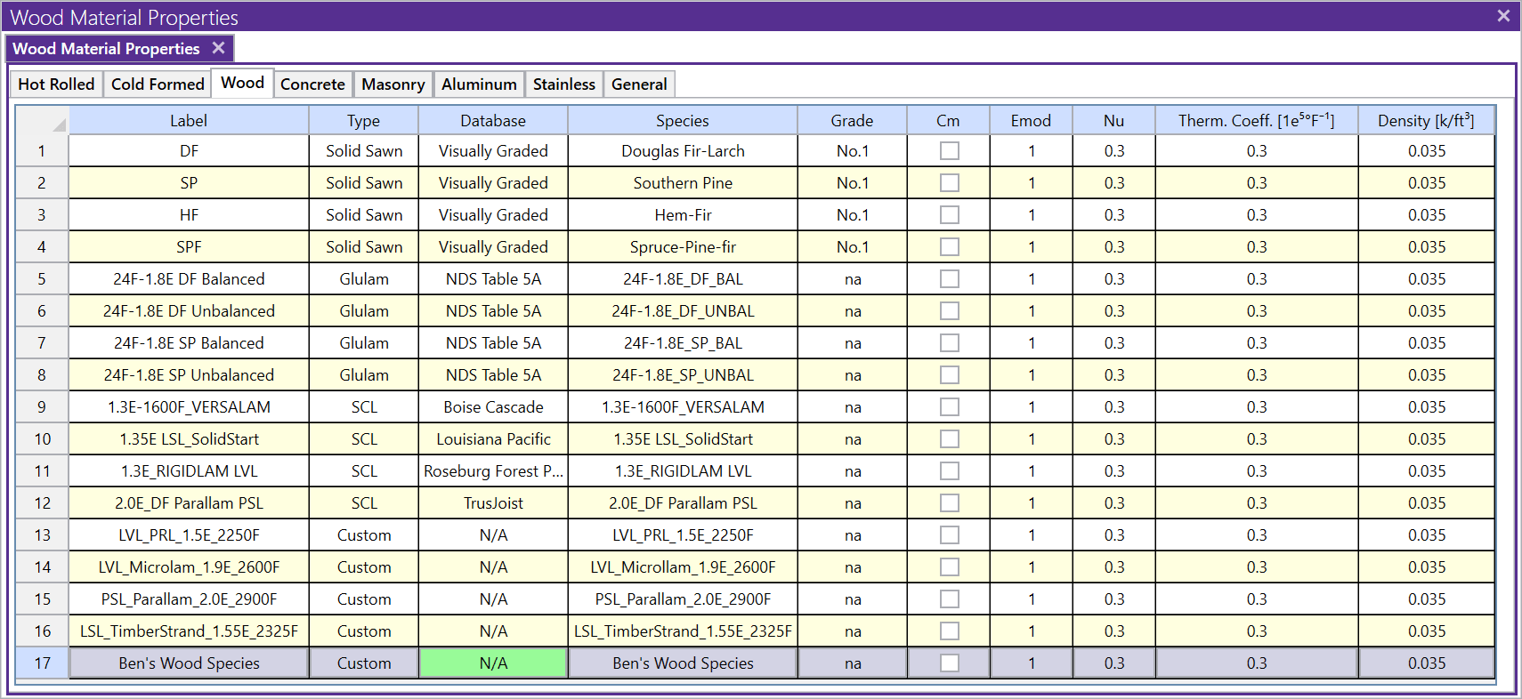Open Species cell showing Douglas Fir-Larch
This screenshot has width=1522, height=699.
point(683,151)
